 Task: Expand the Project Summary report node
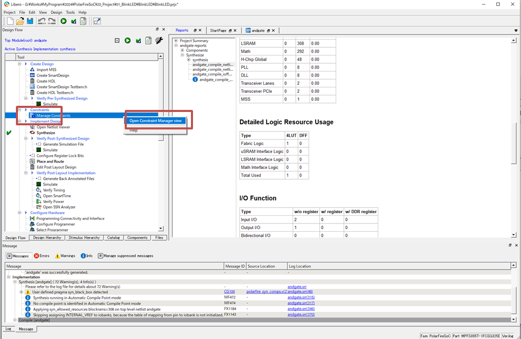176,41
